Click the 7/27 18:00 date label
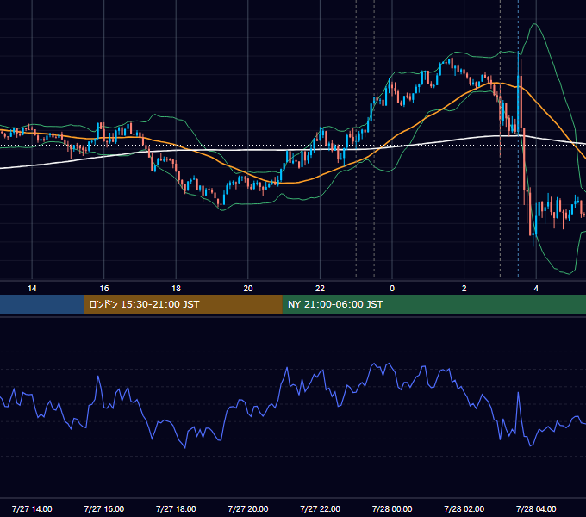 tap(176, 508)
